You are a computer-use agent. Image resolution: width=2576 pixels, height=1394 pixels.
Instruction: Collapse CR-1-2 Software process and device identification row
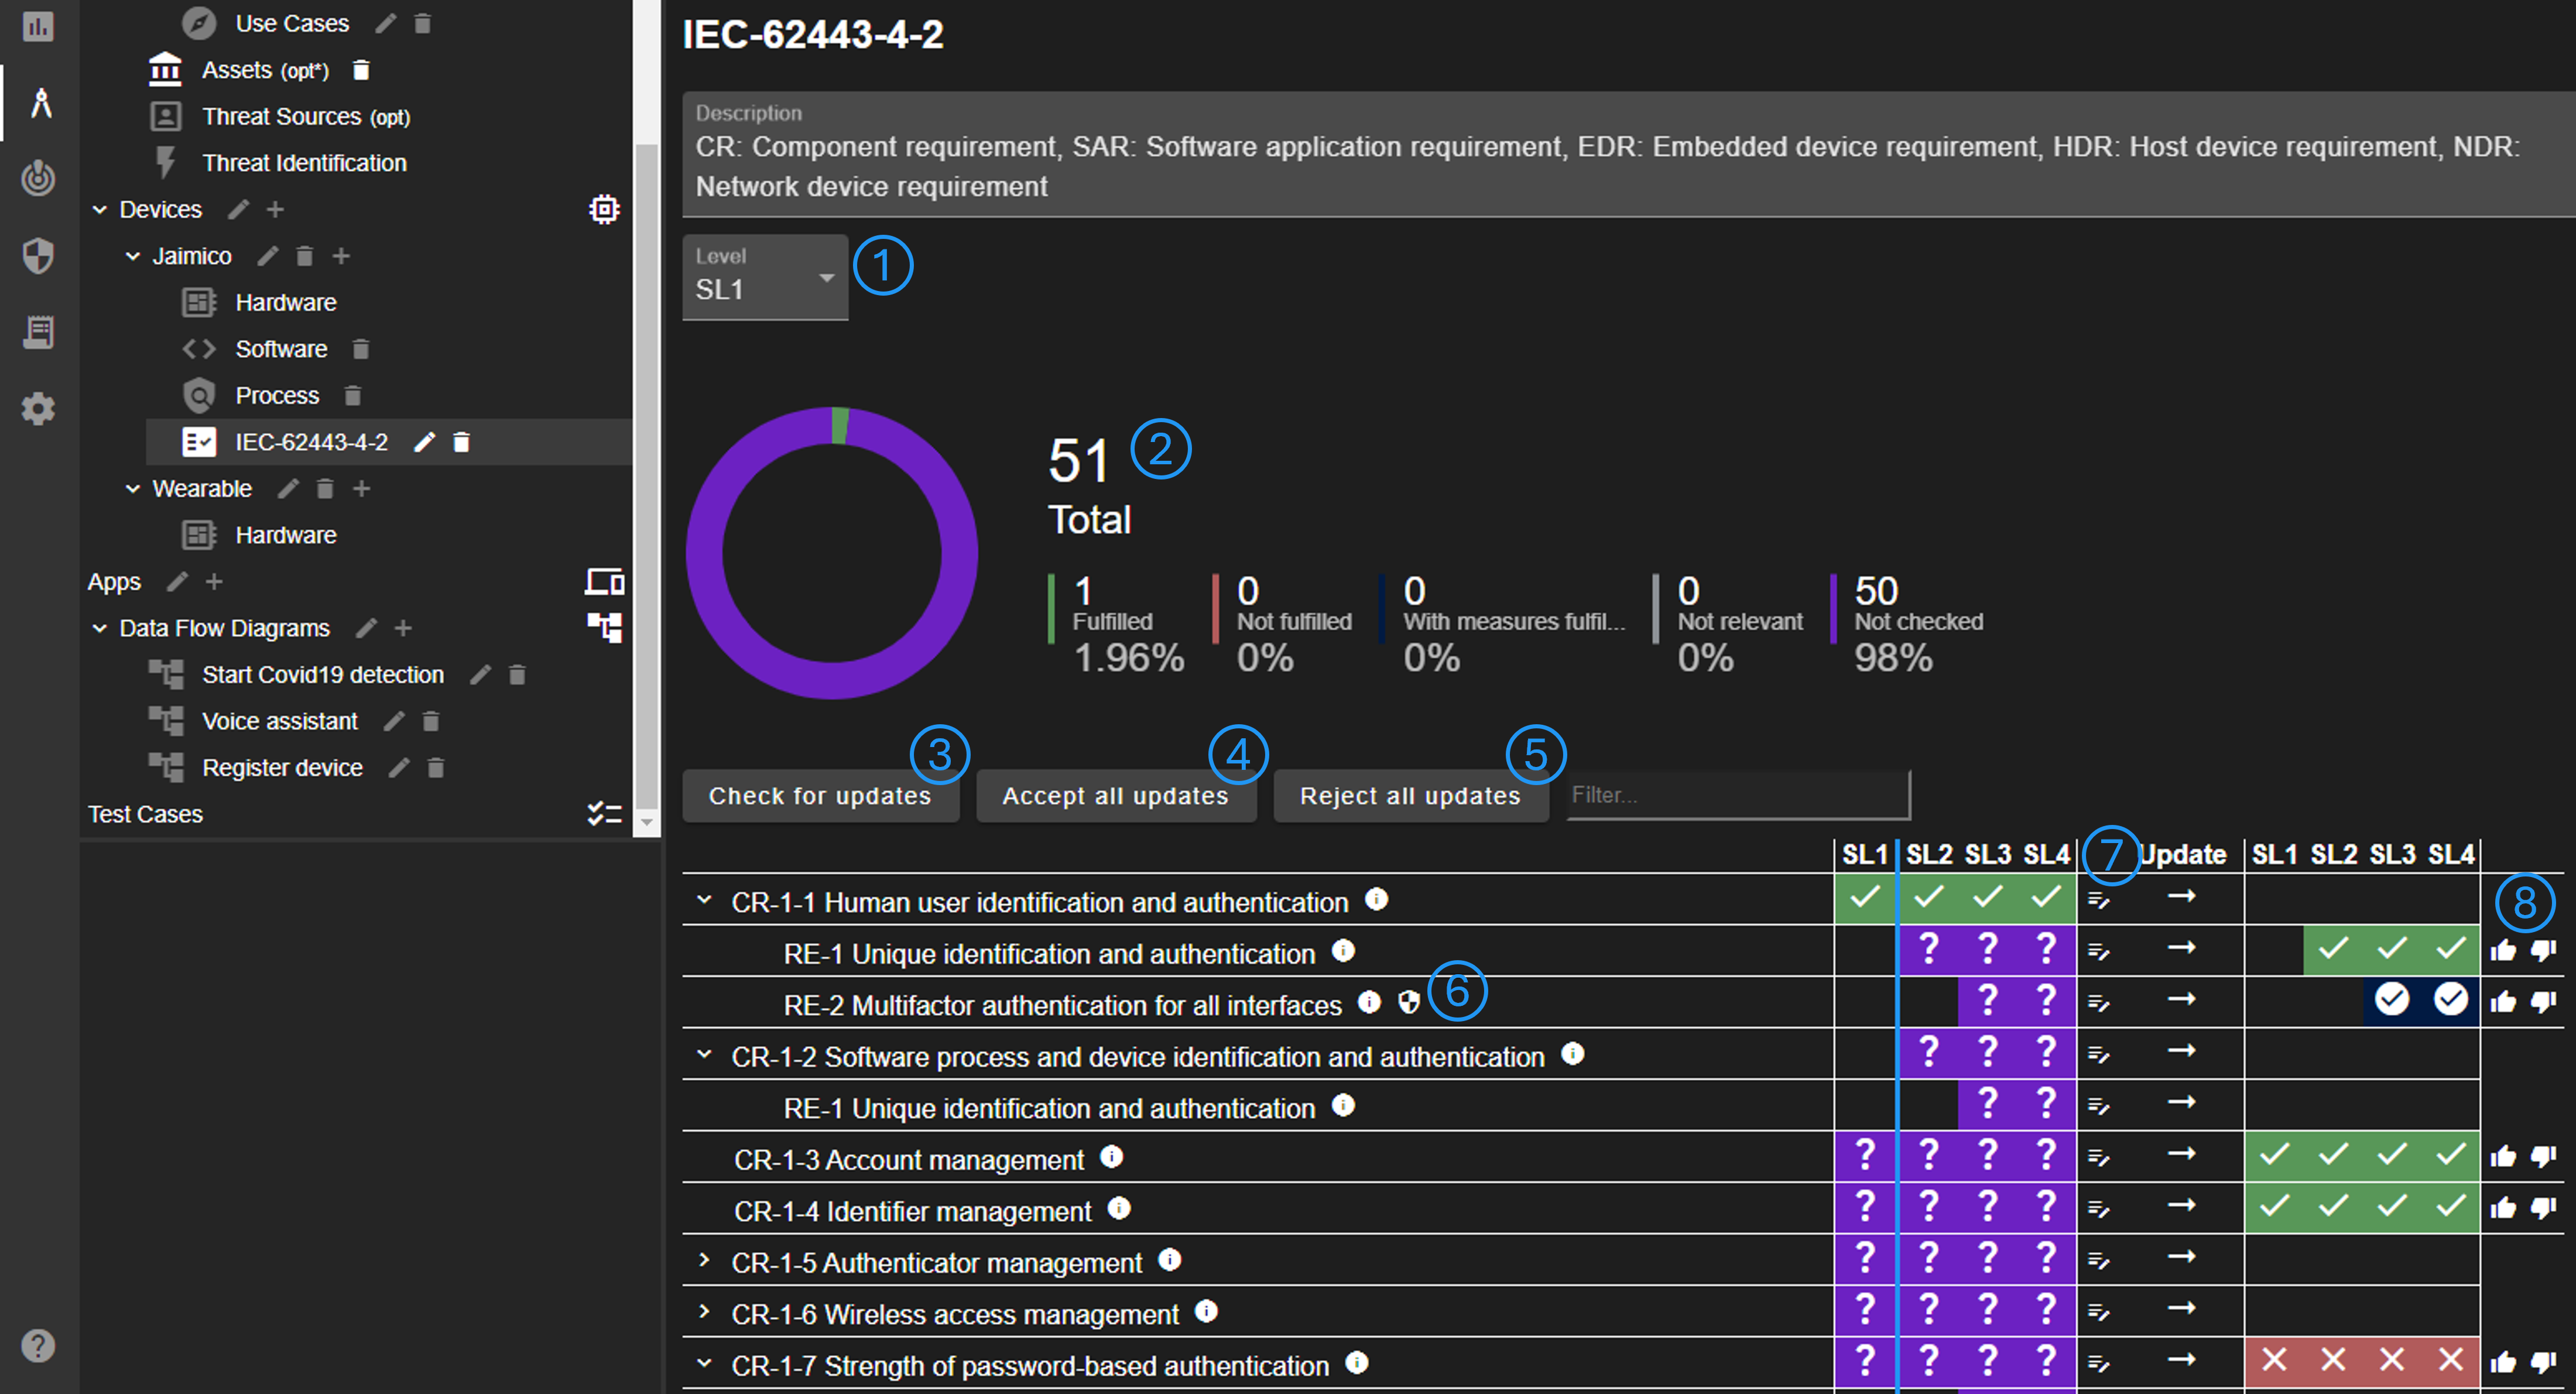pos(704,1054)
